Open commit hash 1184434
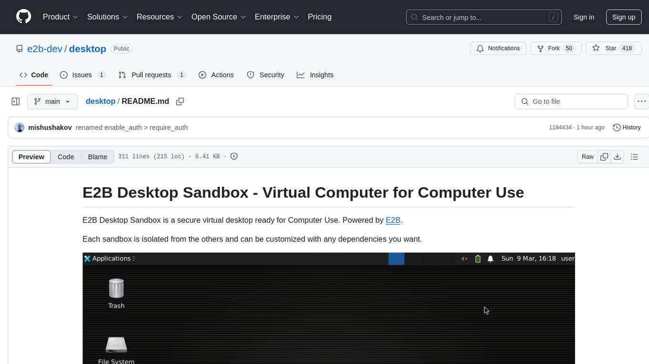This screenshot has height=364, width=649. pyautogui.click(x=560, y=128)
